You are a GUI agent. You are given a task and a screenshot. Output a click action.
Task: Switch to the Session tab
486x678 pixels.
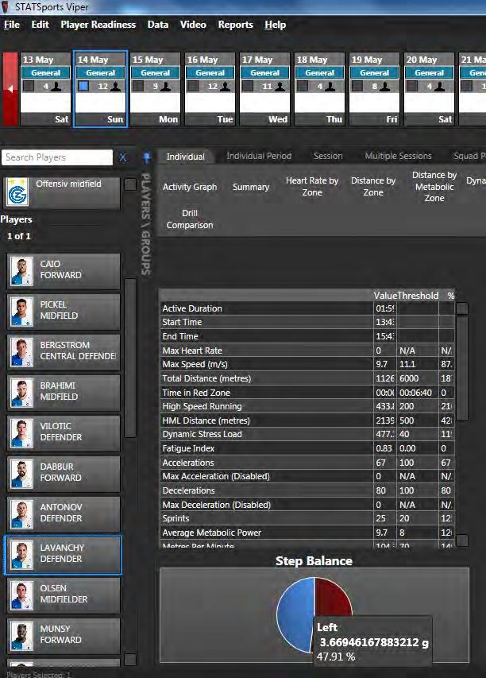(x=328, y=156)
